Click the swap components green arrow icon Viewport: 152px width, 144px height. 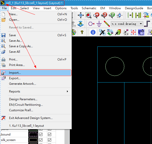[110, 32]
